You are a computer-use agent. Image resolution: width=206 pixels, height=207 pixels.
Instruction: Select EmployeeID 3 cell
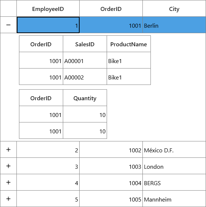48,166
